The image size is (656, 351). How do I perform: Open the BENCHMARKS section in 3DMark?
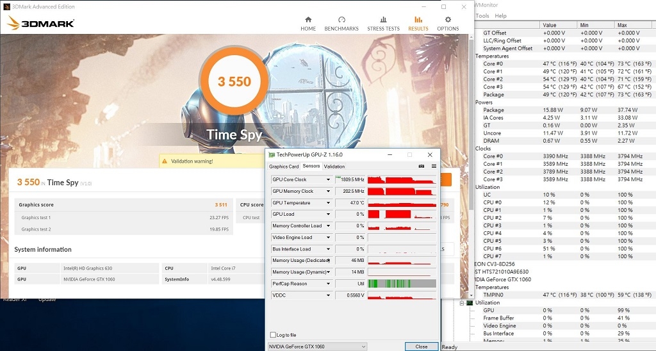[x=341, y=24]
